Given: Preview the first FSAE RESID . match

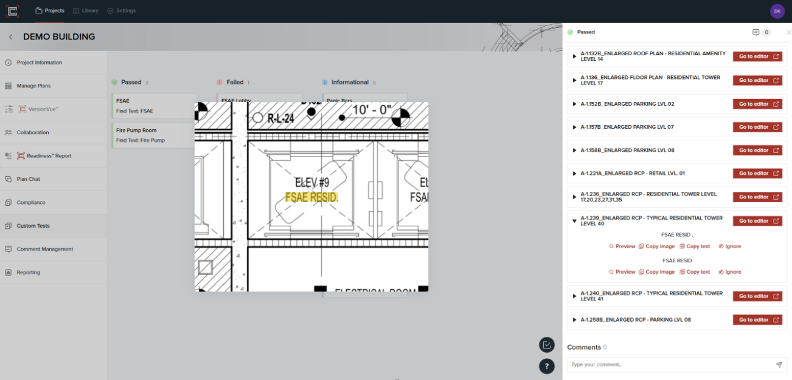Looking at the screenshot, I should point(622,246).
